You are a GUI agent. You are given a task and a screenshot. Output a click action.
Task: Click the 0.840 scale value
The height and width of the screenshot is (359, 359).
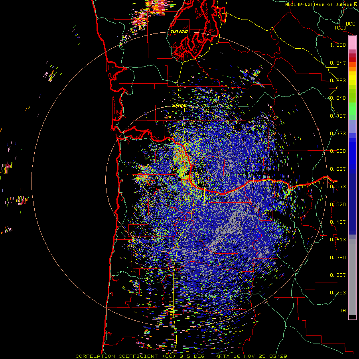338,98
